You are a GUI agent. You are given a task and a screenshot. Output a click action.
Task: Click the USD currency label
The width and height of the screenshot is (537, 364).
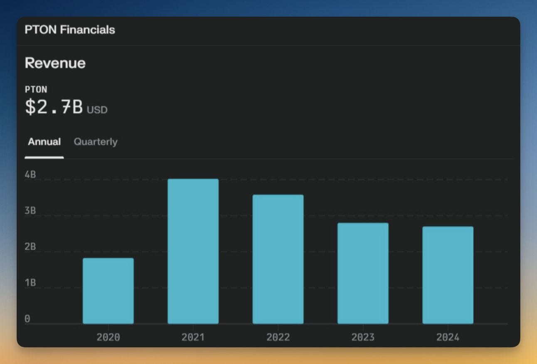point(97,110)
